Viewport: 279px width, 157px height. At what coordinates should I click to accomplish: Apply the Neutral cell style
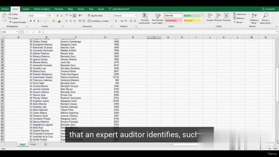pos(192,20)
